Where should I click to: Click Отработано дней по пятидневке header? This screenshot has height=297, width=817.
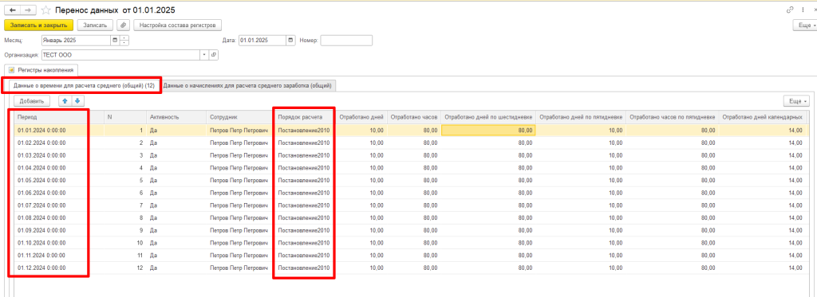point(581,118)
